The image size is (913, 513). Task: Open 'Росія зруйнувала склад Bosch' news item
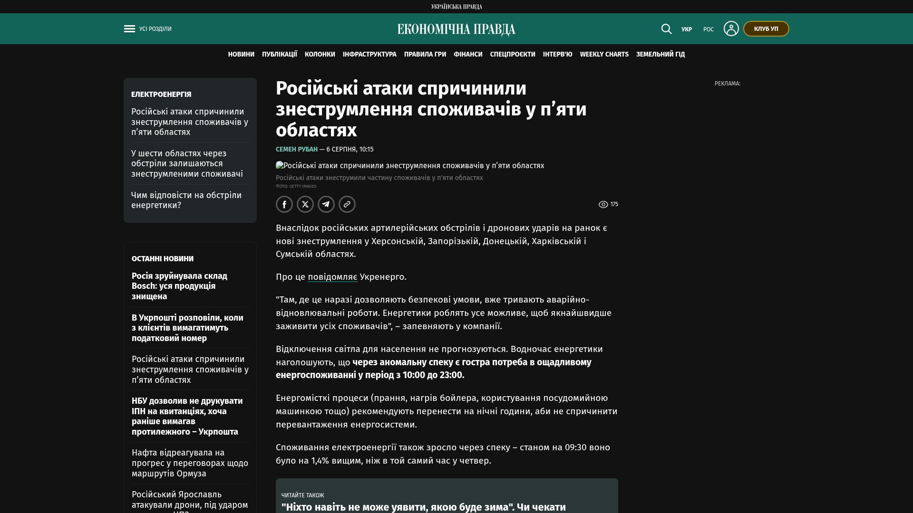(180, 286)
